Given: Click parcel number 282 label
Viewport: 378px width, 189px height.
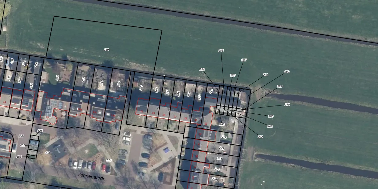Looking at the screenshot, I should [x=260, y=137].
